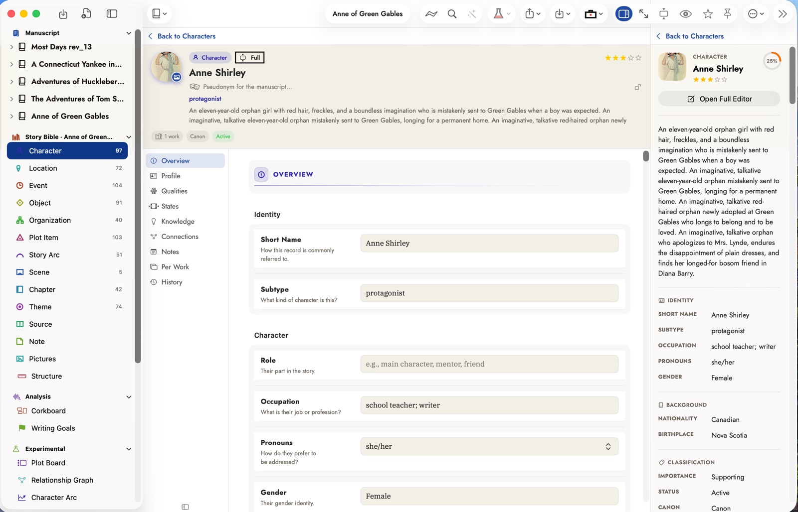Open the binder view dropdown button

[159, 14]
